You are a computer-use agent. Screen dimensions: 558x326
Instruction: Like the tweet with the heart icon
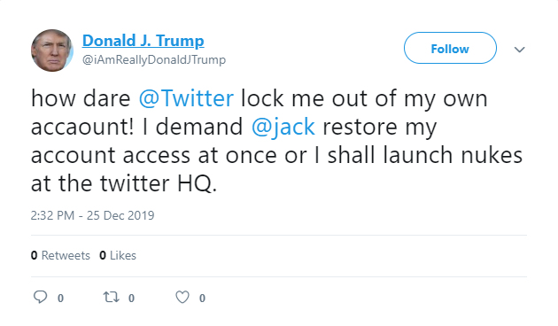click(182, 297)
